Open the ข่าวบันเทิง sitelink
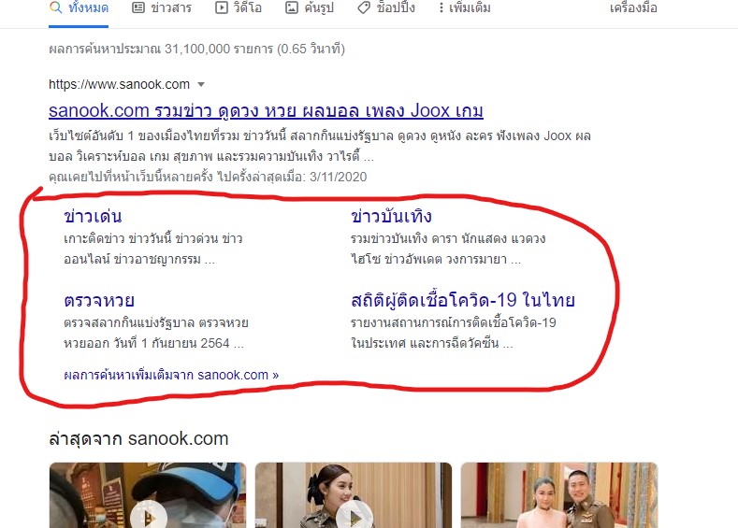 pyautogui.click(x=391, y=216)
